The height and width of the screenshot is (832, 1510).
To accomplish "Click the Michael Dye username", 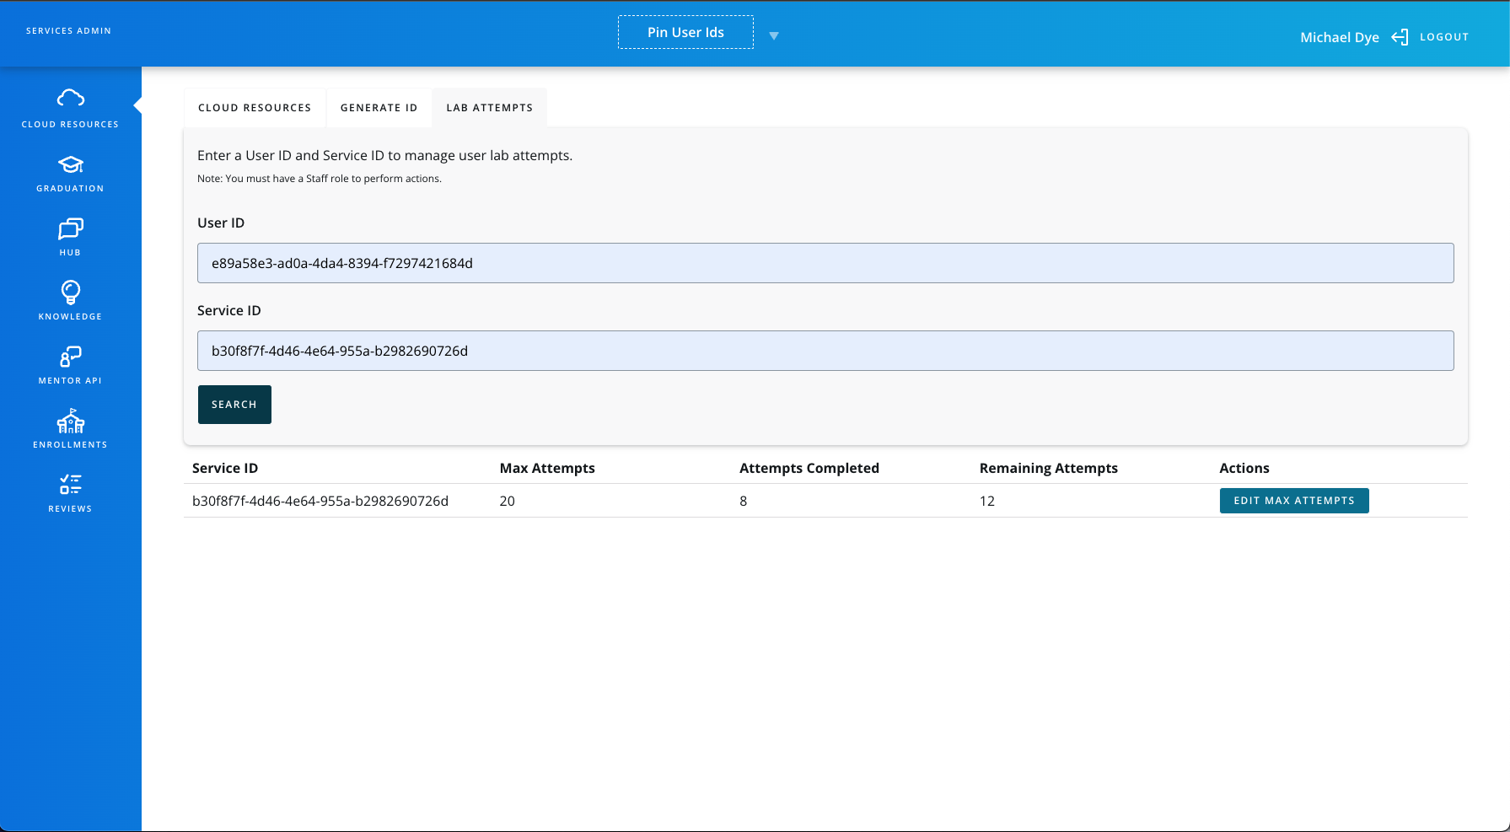I will pos(1339,37).
